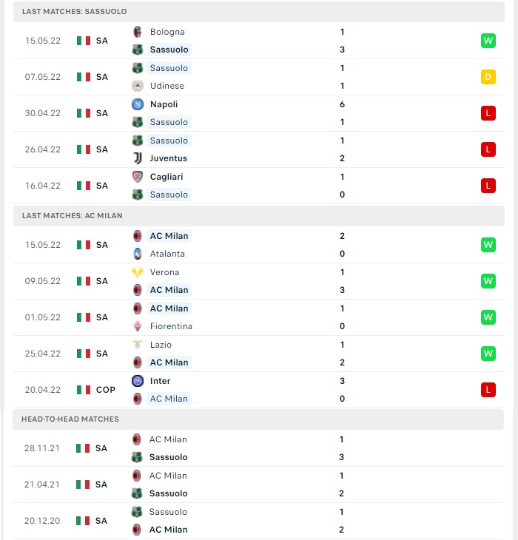Click the Juventus logo icon

pos(138,158)
